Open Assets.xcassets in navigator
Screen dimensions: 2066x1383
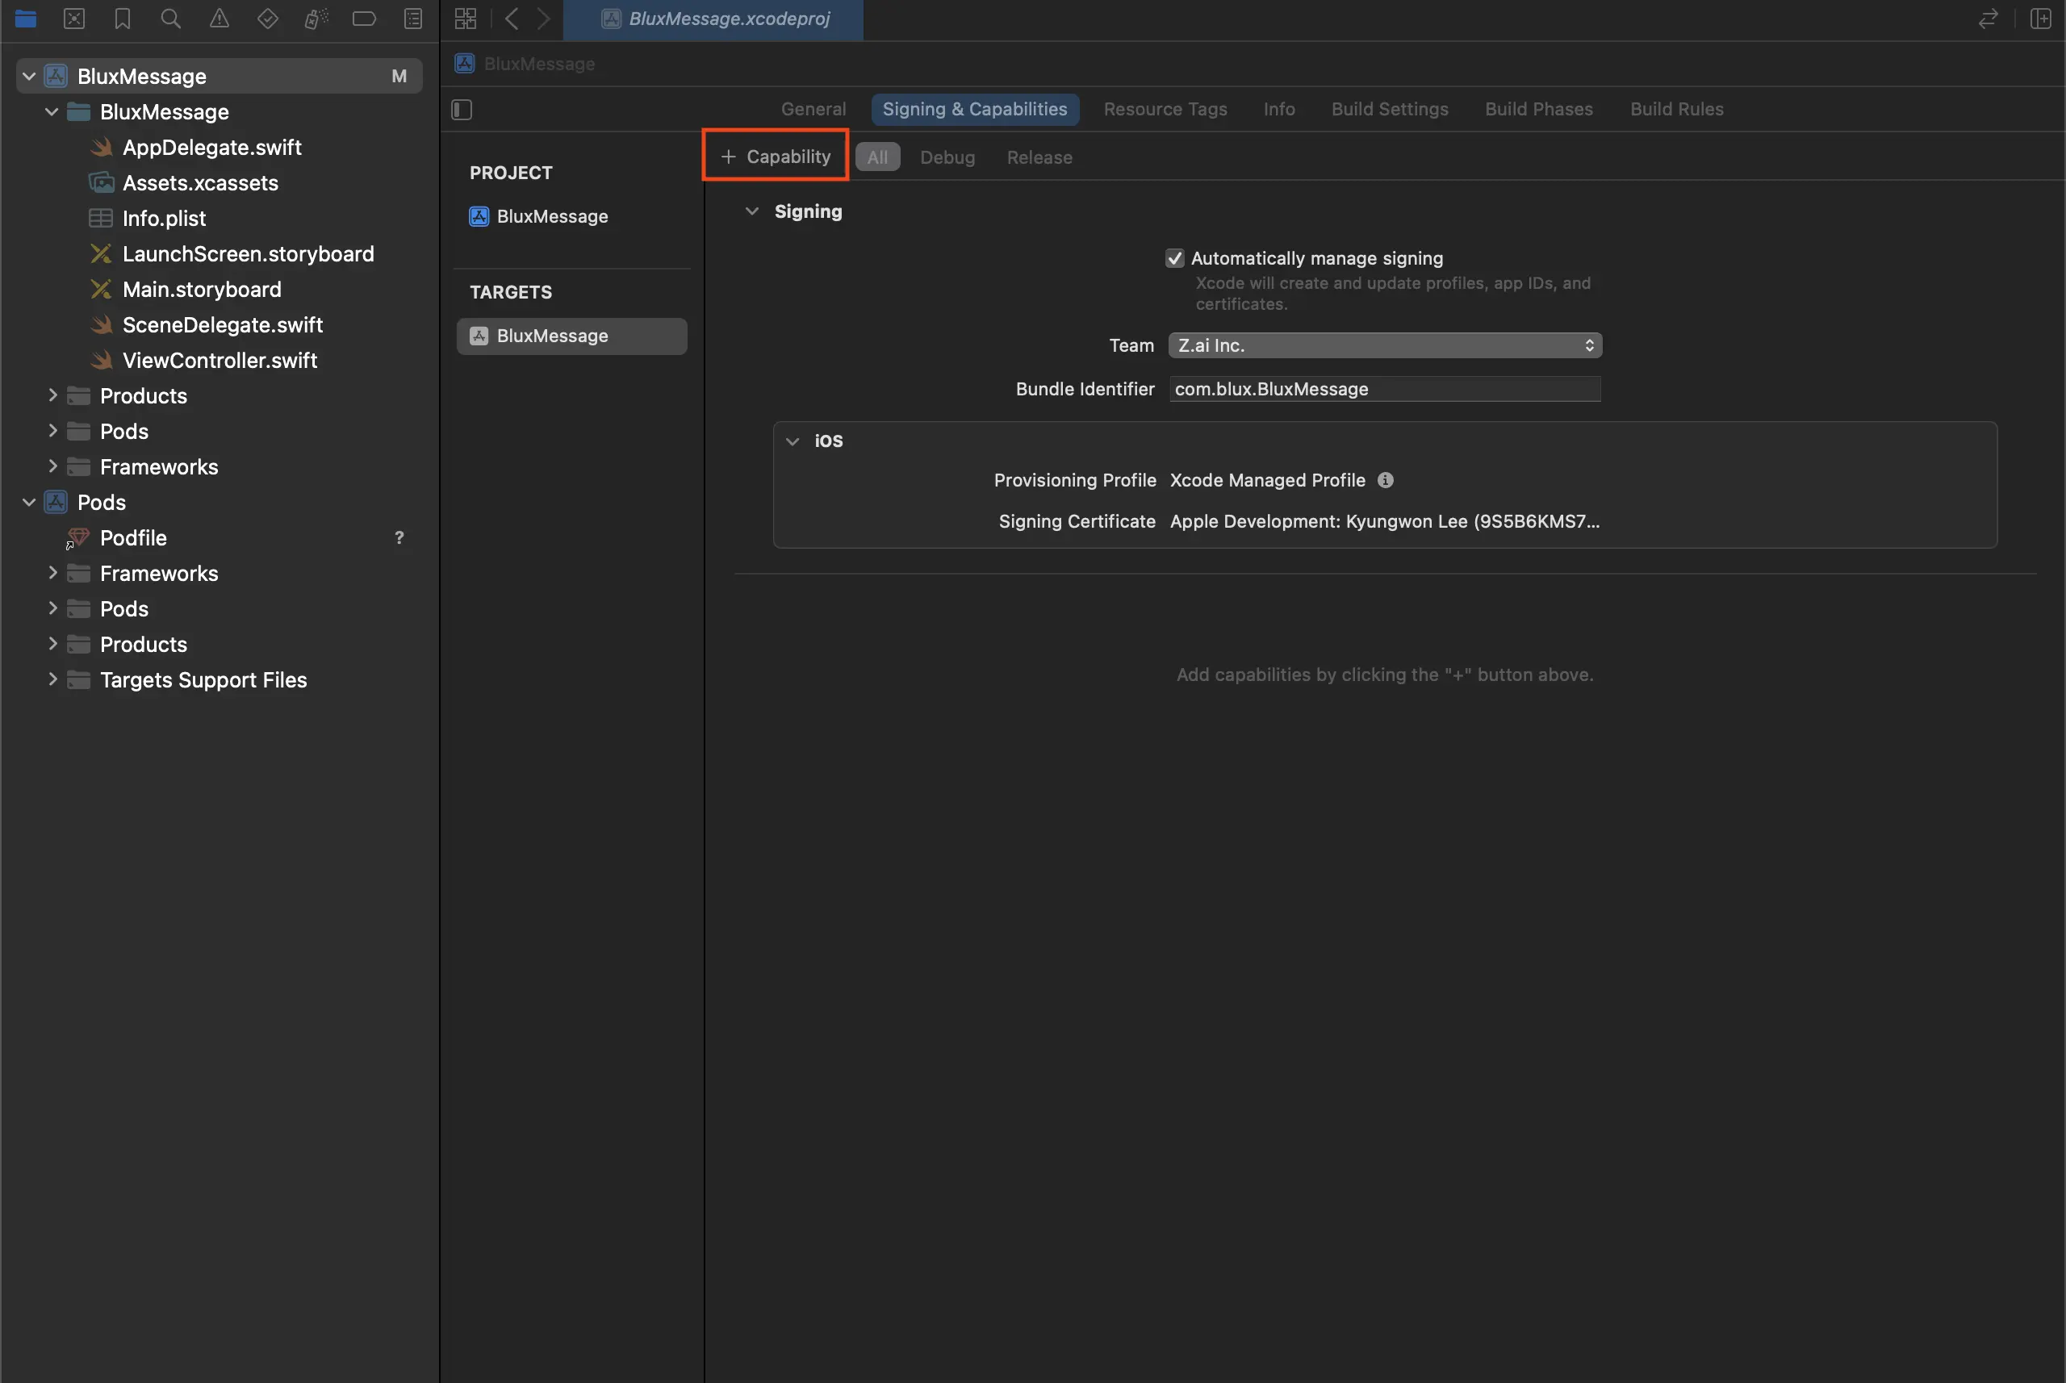coord(200,182)
